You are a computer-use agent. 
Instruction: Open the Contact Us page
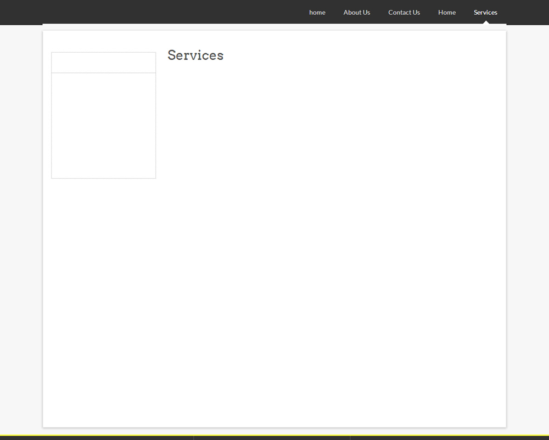click(404, 12)
